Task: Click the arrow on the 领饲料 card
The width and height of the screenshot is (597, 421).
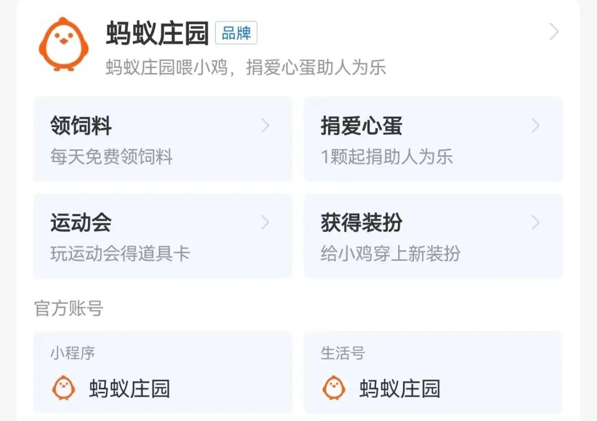Action: click(265, 126)
